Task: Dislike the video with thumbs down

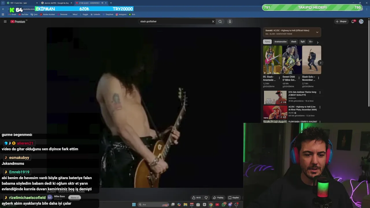Action: pyautogui.click(x=206, y=198)
